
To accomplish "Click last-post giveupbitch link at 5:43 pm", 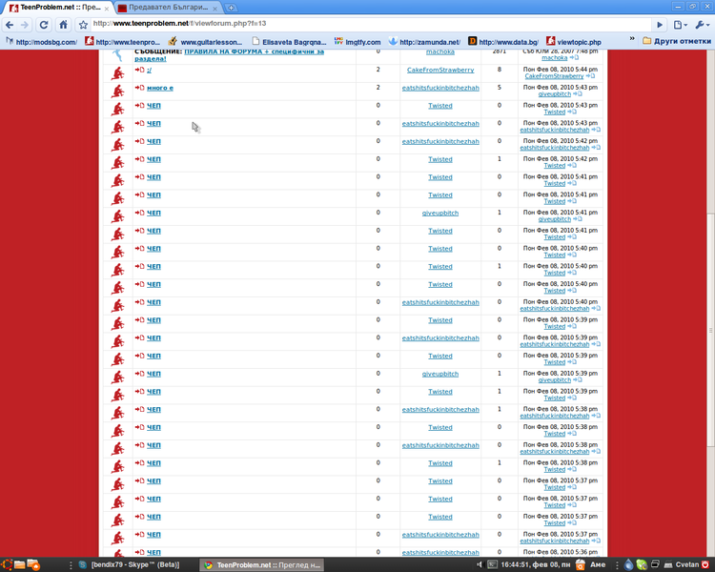I will 555,94.
